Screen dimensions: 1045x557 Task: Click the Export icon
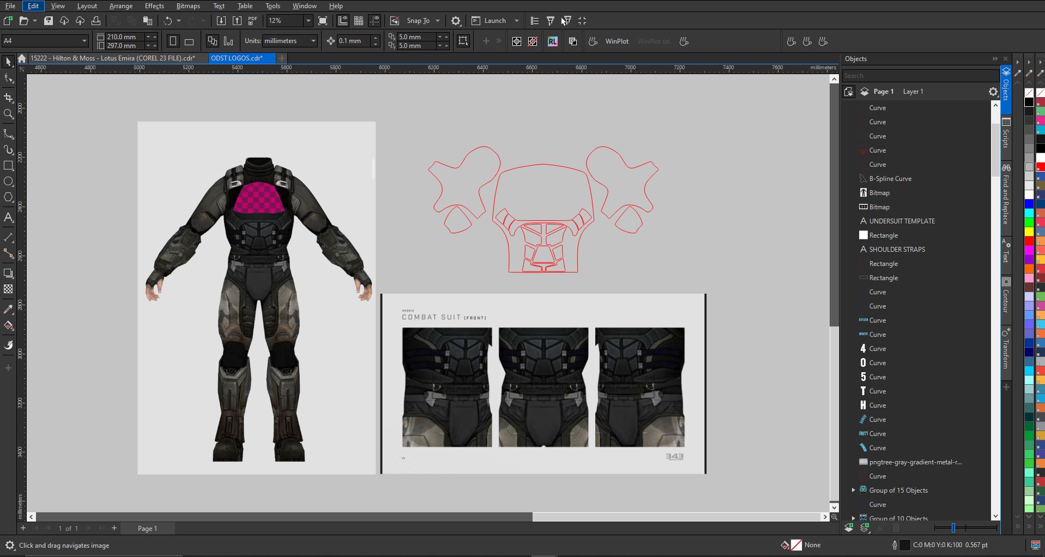coord(237,21)
